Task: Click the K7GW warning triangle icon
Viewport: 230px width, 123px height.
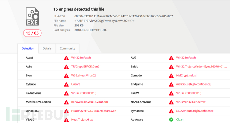Action: pyautogui.click(x=171, y=93)
